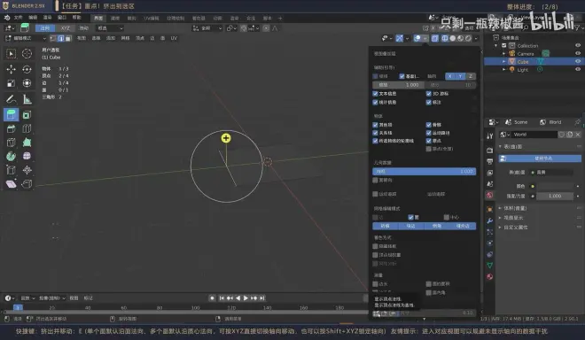The image size is (585, 340).
Task: Open the Edit Mode selector dropdown
Action: pos(26,38)
